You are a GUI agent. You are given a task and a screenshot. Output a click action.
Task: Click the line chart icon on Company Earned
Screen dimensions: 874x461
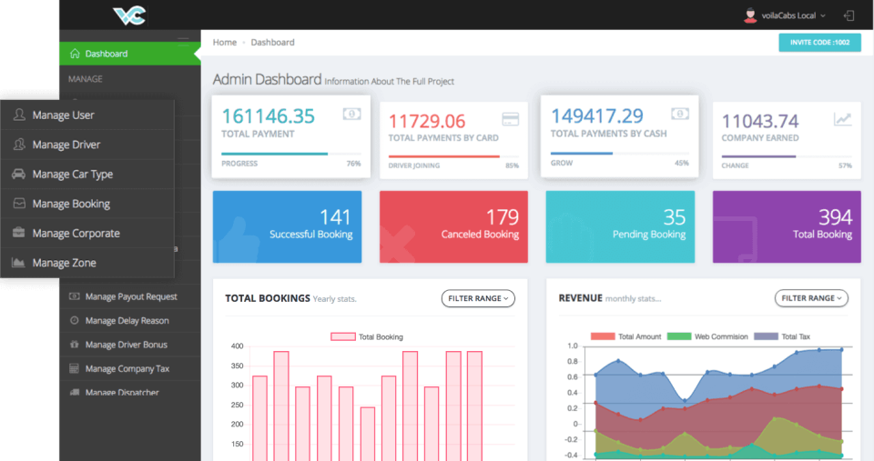click(x=842, y=118)
